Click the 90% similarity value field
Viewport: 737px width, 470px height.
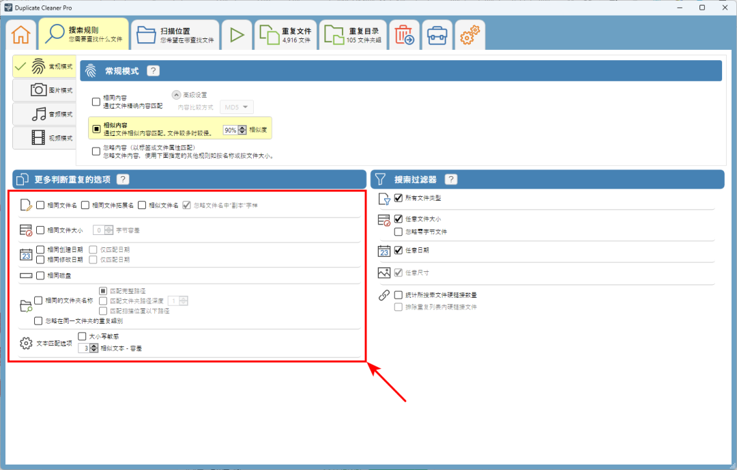(231, 130)
